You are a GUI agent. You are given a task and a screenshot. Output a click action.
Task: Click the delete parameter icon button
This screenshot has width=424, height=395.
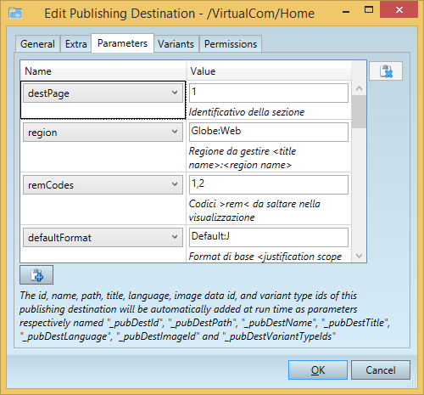pyautogui.click(x=386, y=71)
